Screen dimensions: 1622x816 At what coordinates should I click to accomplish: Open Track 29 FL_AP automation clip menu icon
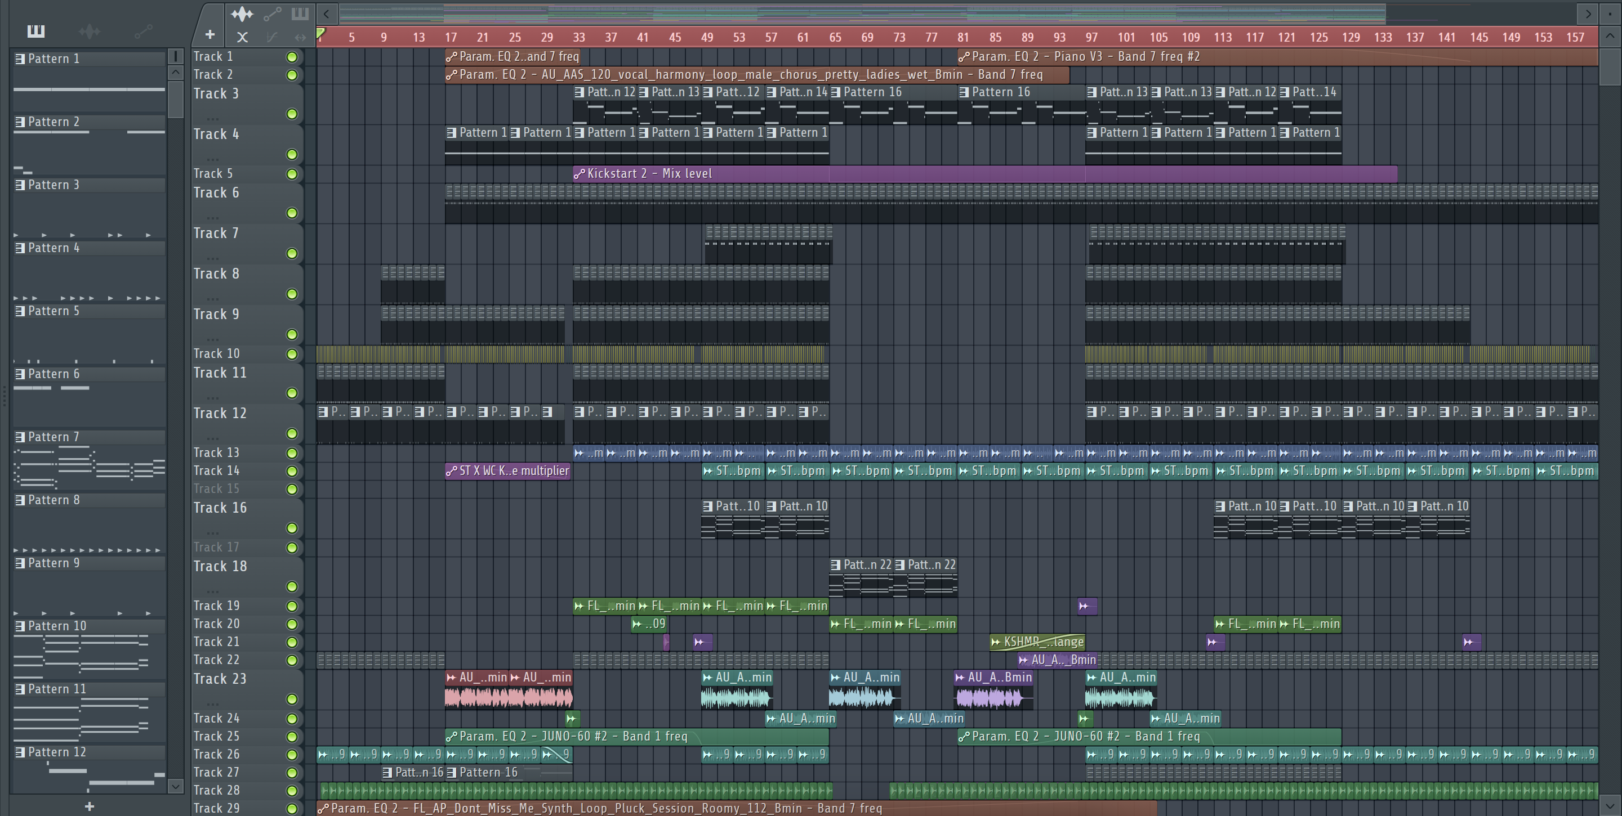[323, 809]
